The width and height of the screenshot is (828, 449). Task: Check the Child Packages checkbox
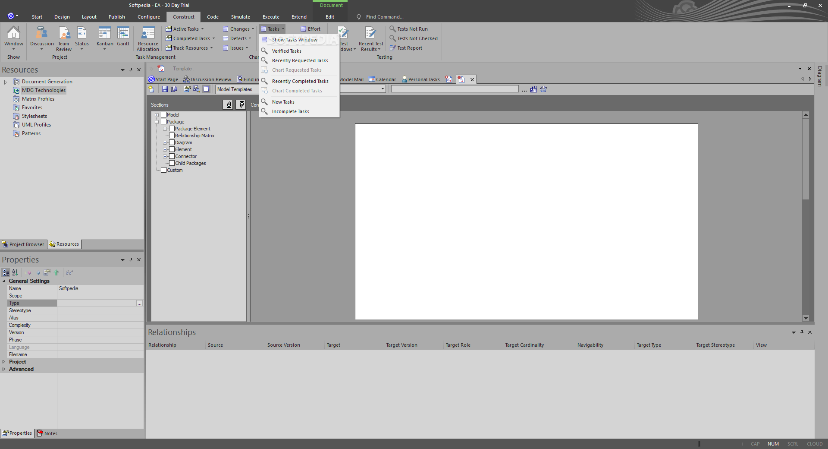(172, 163)
